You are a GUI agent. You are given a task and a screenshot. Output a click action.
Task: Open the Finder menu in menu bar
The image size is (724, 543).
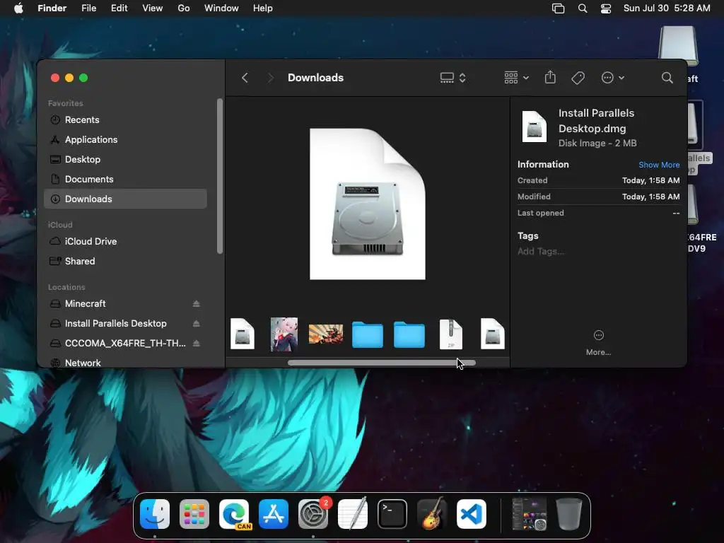(52, 8)
